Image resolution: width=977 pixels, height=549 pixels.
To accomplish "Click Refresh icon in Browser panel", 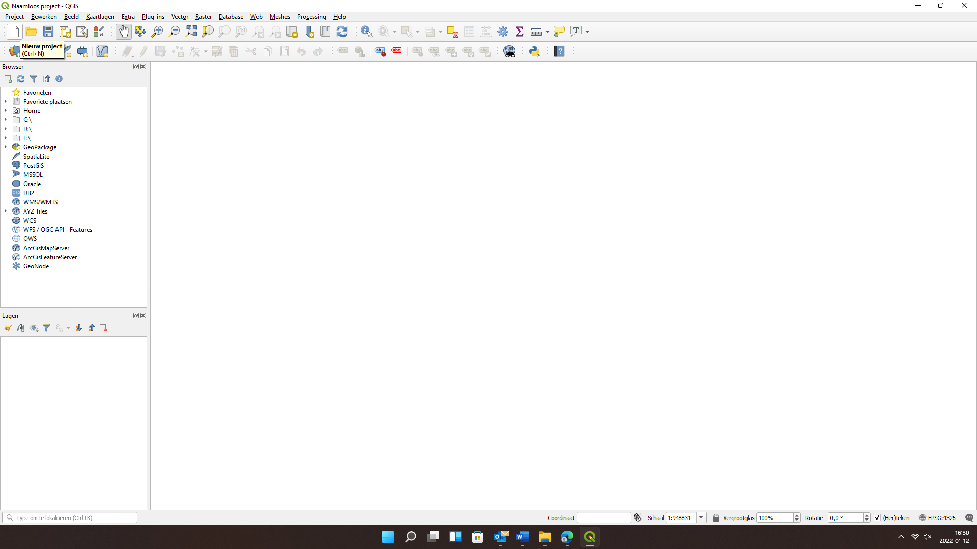I will (x=21, y=79).
